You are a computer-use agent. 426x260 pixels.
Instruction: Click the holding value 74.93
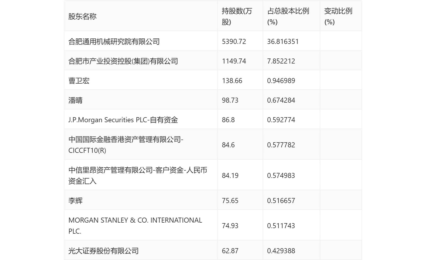[x=230, y=226]
